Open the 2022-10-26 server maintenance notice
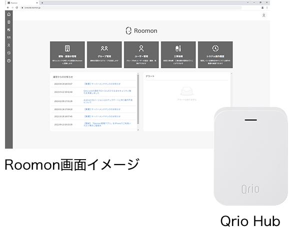The image size is (290, 227). point(102,116)
